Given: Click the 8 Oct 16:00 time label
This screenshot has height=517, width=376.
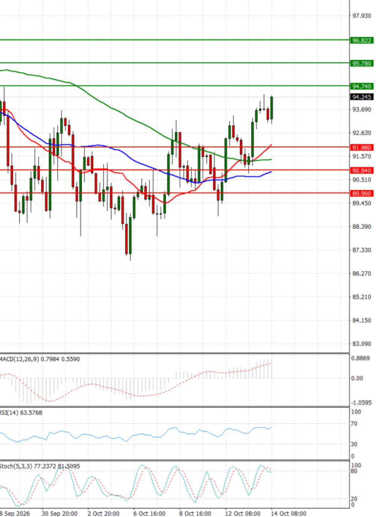Looking at the screenshot, I should click(195, 514).
